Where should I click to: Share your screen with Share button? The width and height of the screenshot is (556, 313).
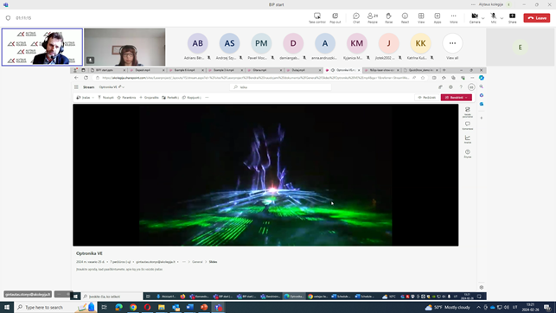[x=513, y=17]
